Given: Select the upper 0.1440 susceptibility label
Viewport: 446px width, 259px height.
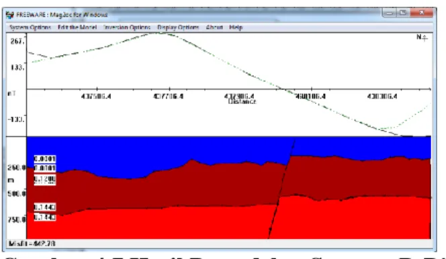Looking at the screenshot, I should tap(45, 207).
